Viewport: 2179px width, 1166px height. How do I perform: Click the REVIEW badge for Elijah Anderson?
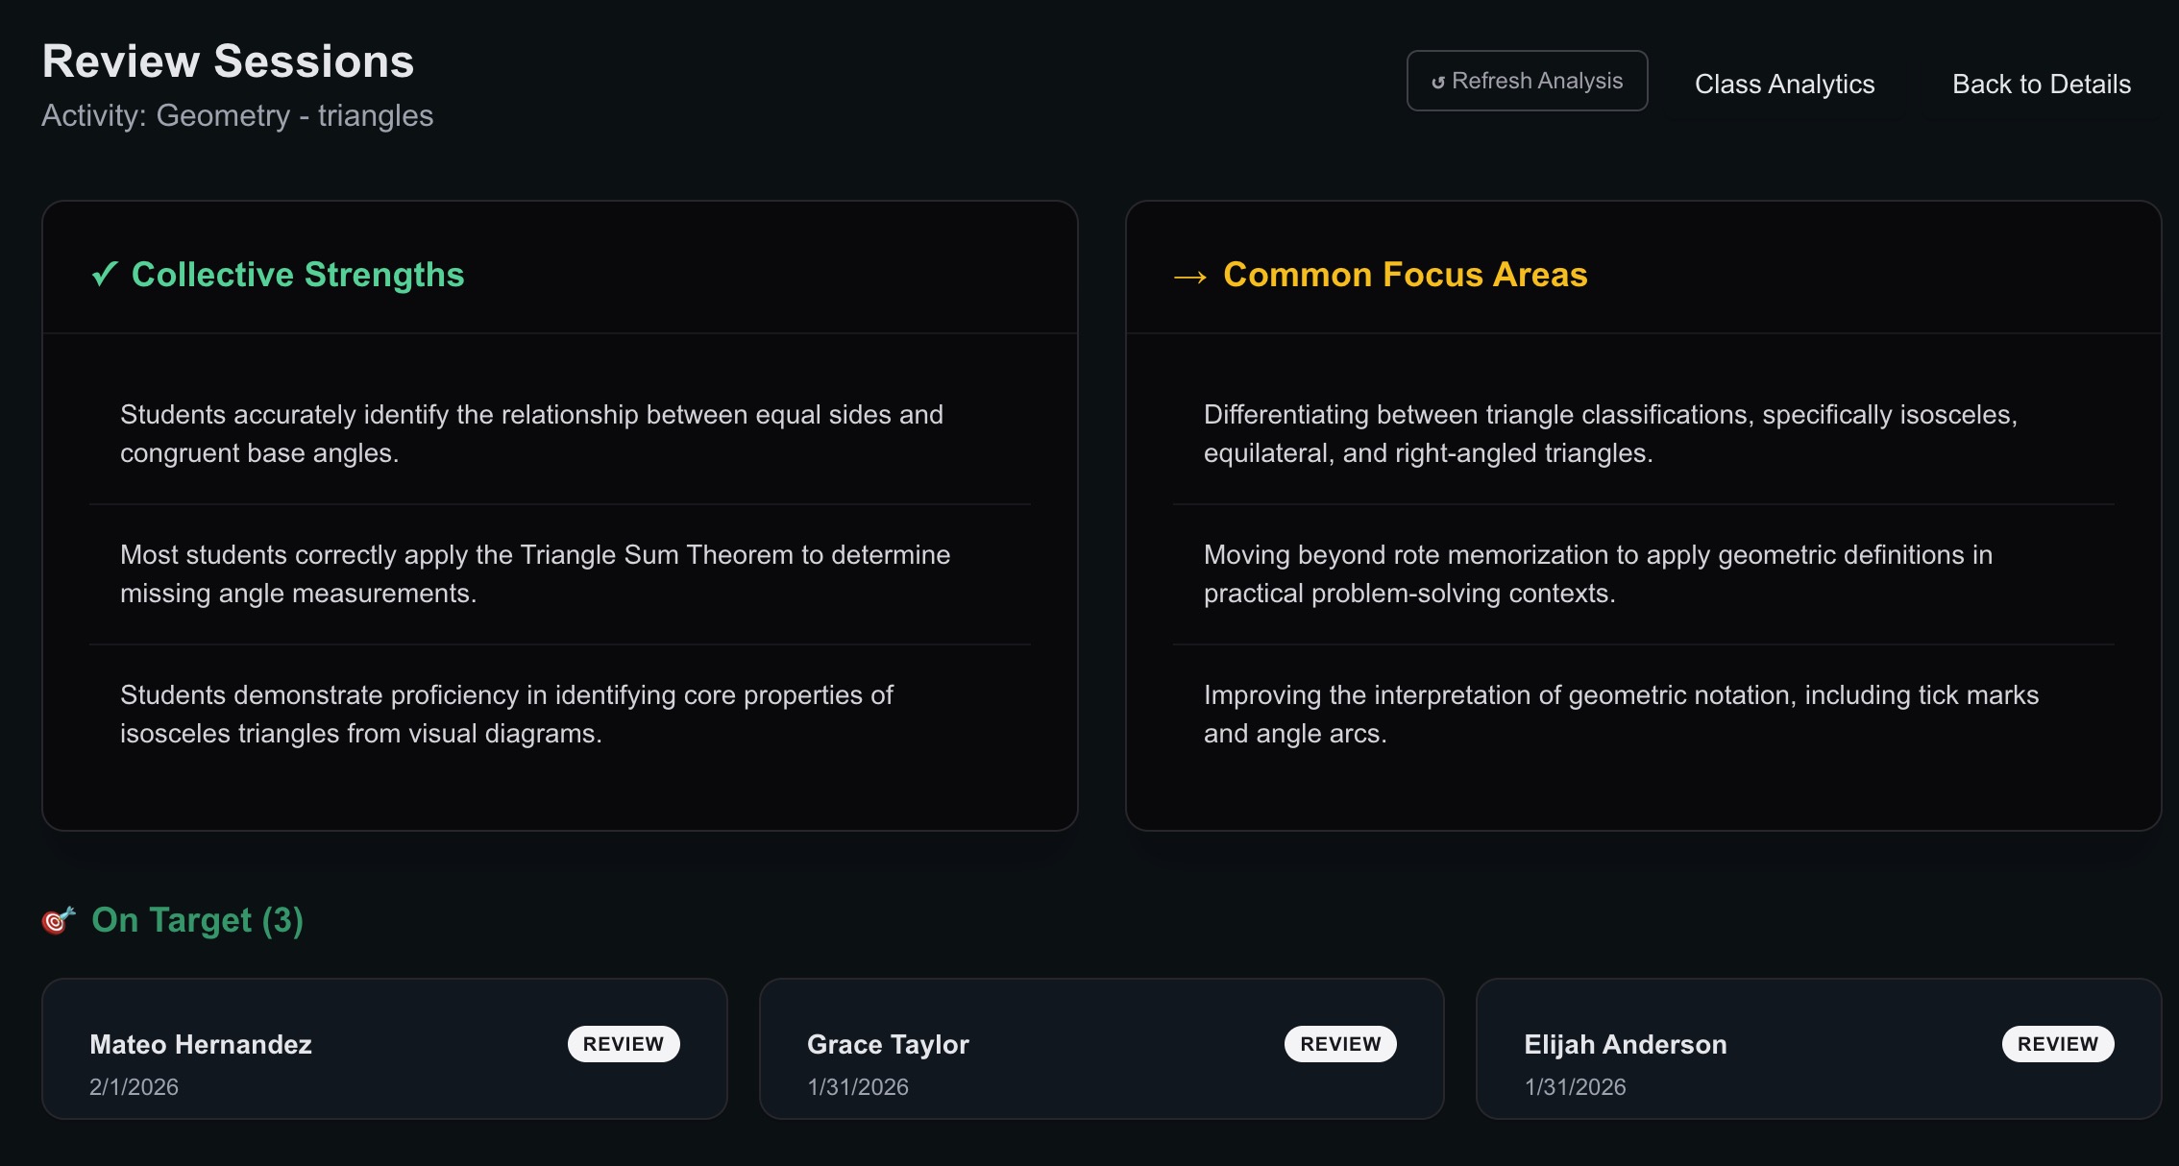[x=2057, y=1044]
